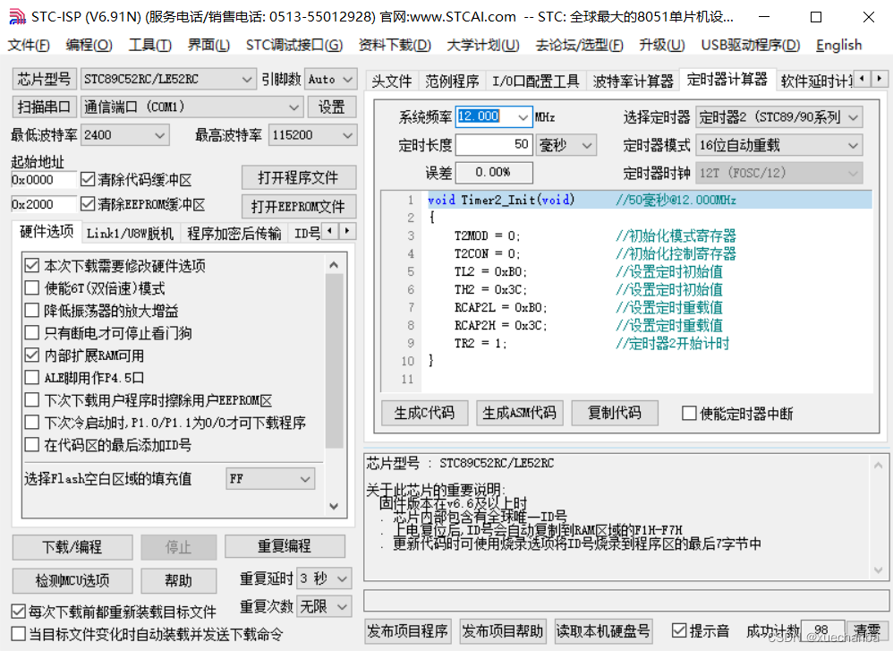Switch to I/O口配置工具 tab
Screen dimensions: 893x651
(535, 81)
